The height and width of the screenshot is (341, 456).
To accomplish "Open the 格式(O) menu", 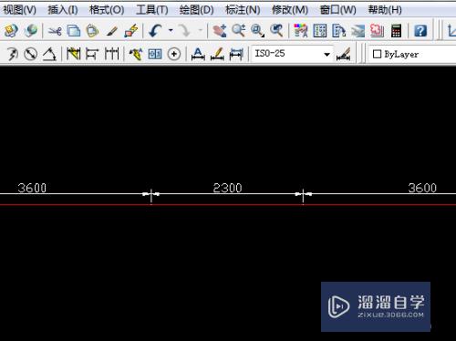I will (x=107, y=10).
